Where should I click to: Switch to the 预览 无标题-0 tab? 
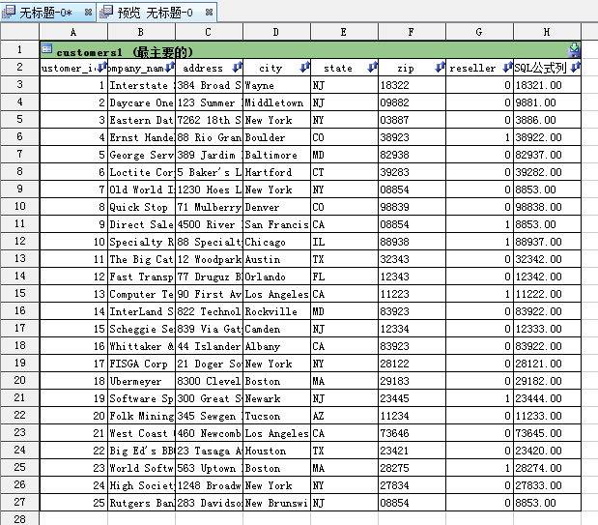[157, 13]
